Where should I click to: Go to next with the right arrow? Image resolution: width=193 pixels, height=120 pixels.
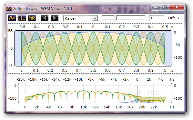(x=55, y=18)
